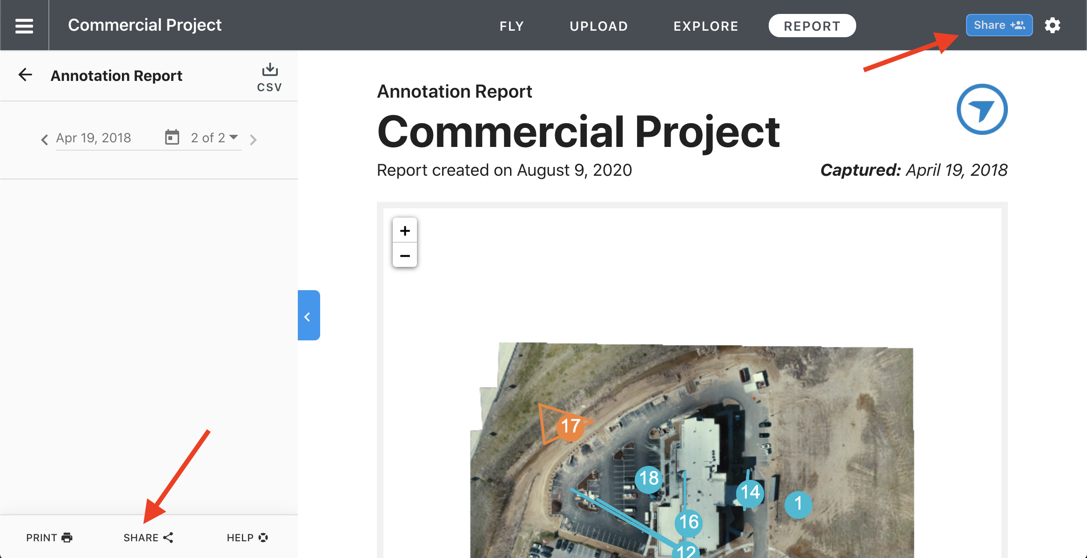Click the blue Share button in header
1087x558 pixels.
point(999,25)
